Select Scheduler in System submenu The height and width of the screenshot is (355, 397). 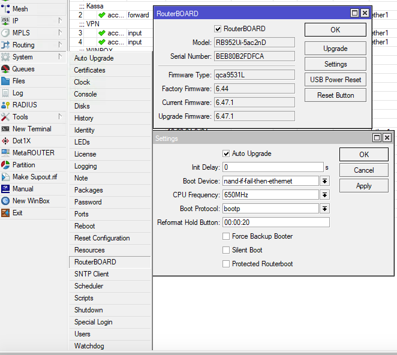click(110, 286)
